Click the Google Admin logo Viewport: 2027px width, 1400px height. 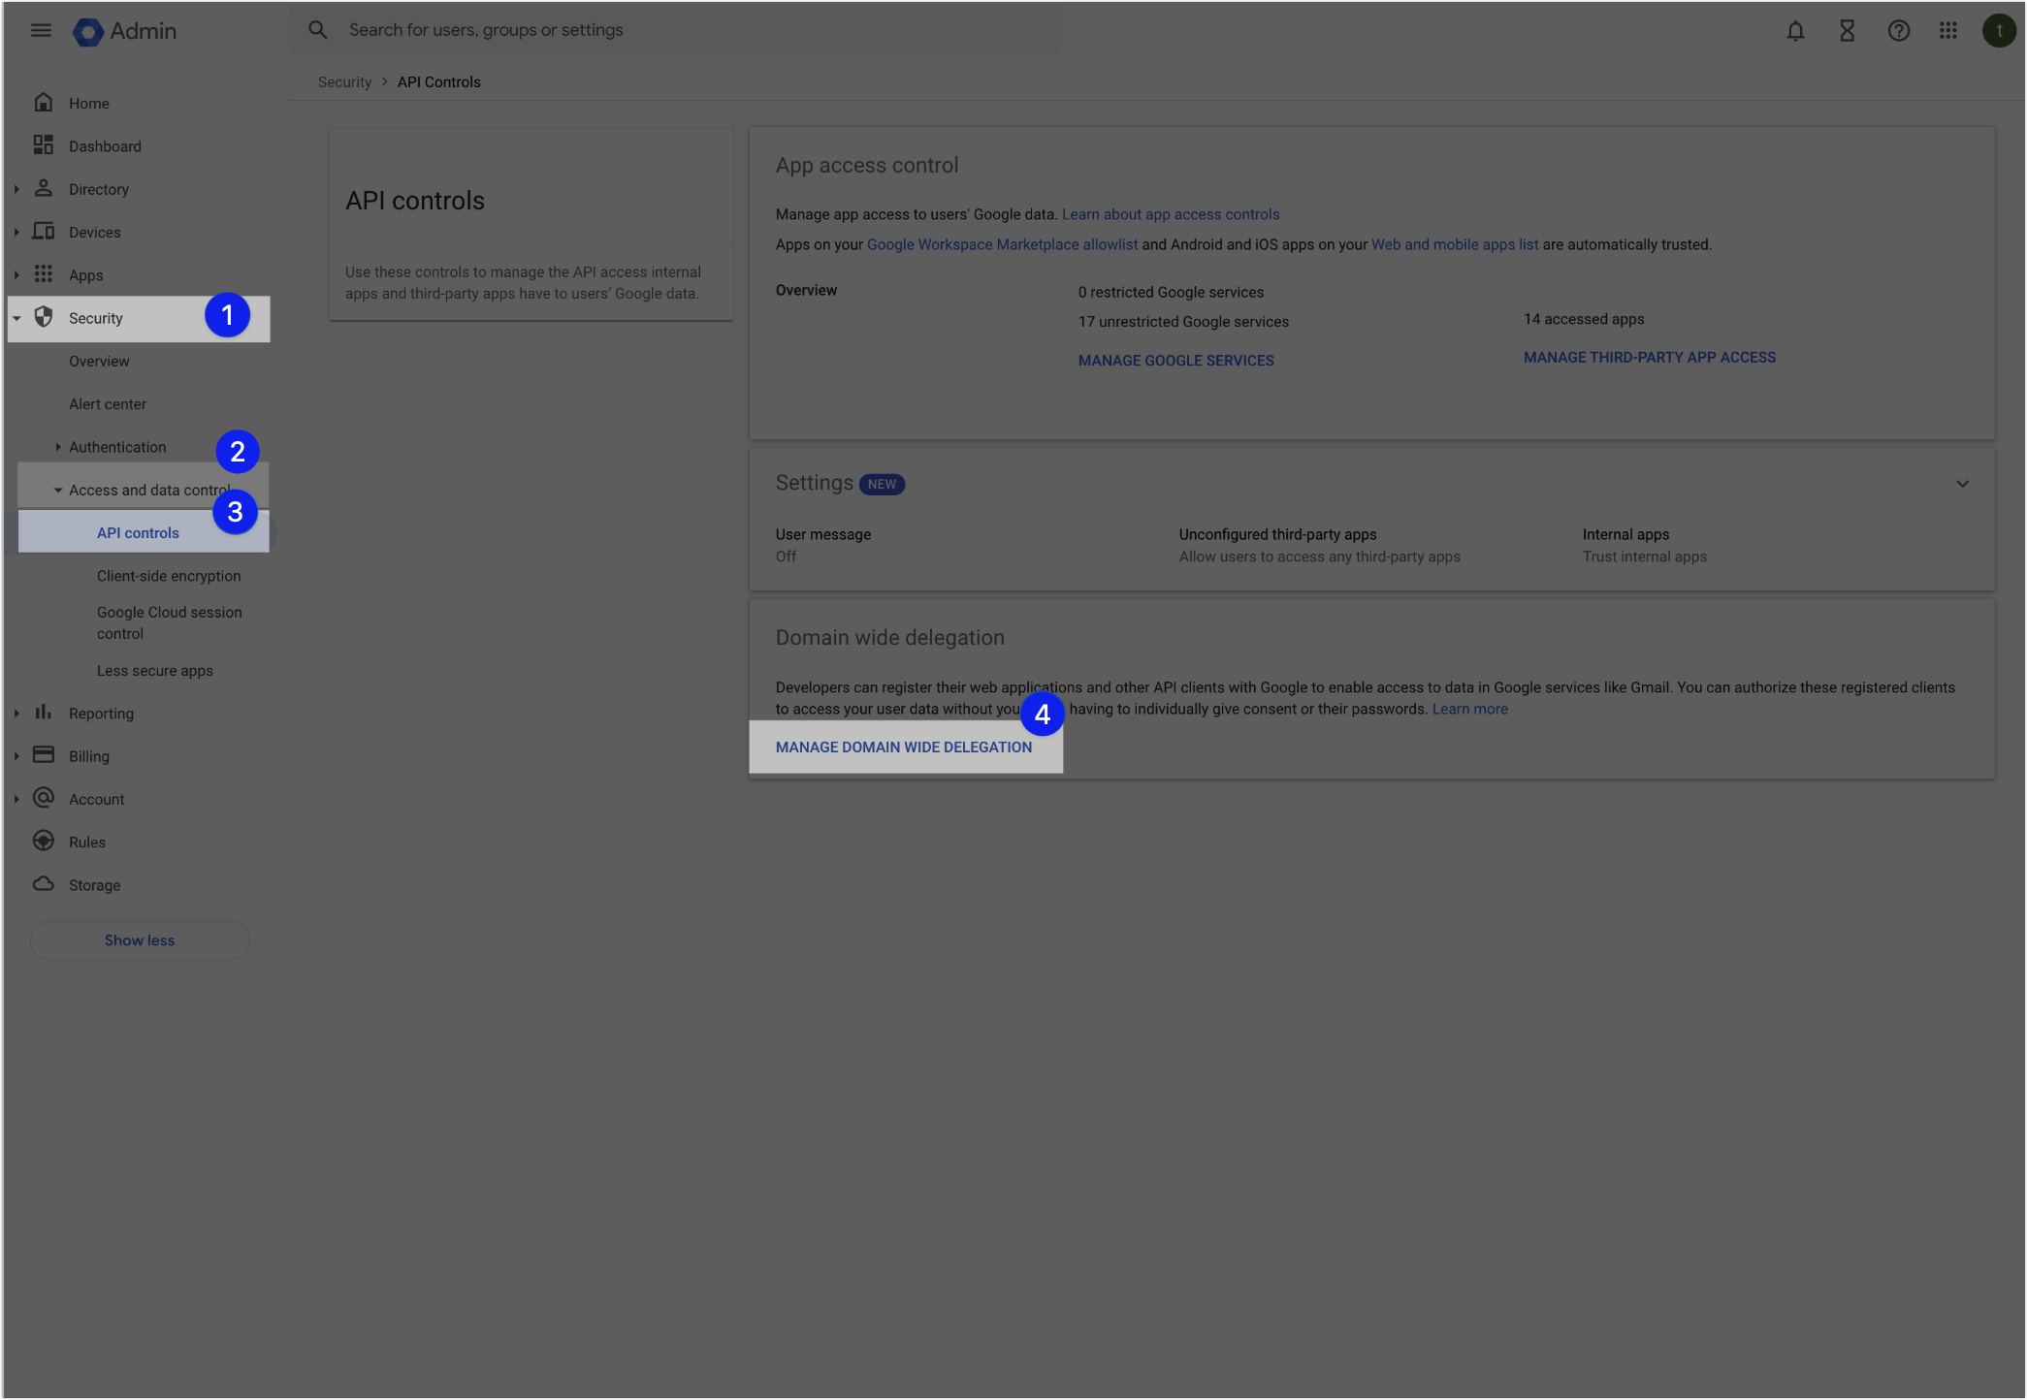[x=125, y=31]
